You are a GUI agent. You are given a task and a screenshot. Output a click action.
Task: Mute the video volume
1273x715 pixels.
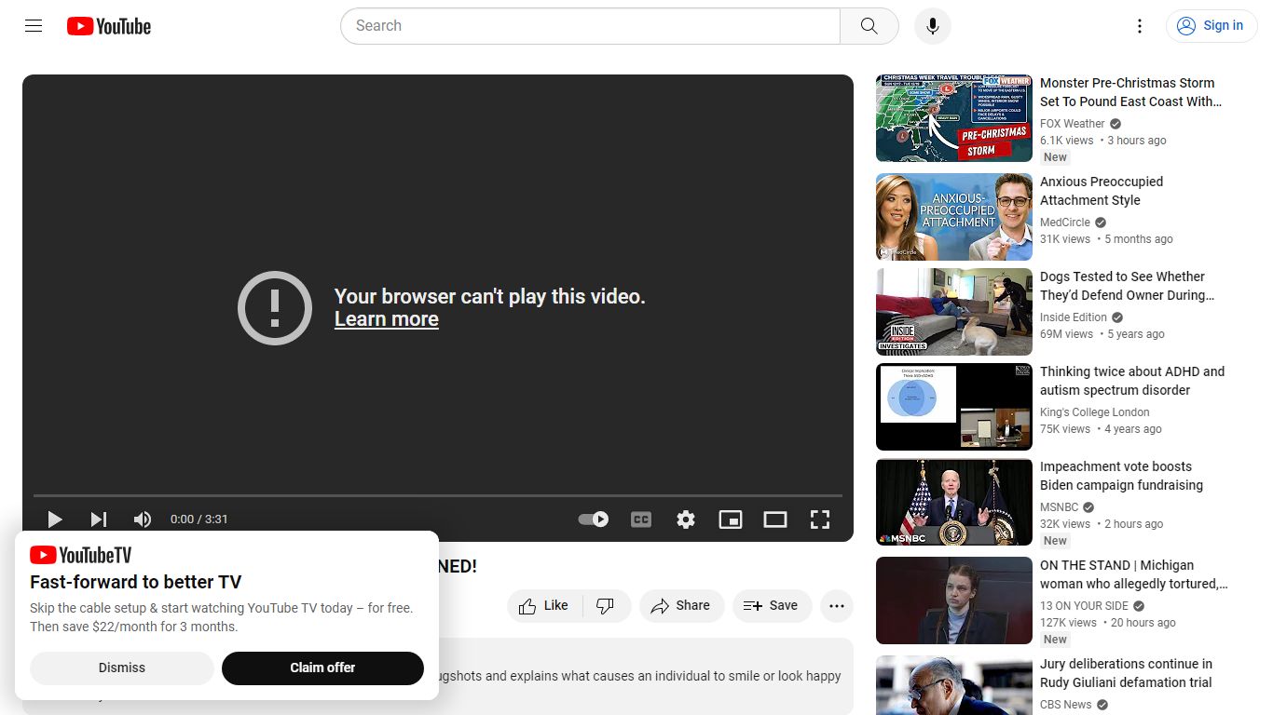(x=143, y=519)
